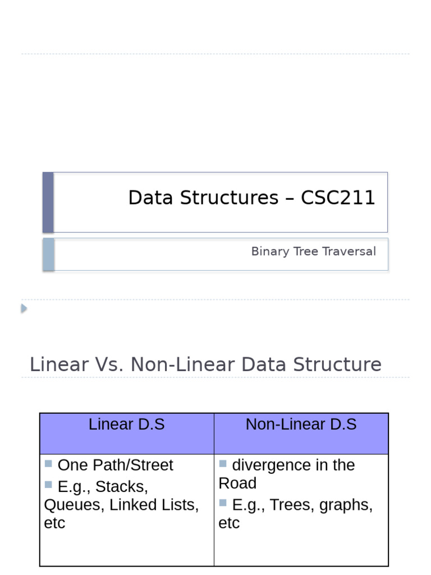Click the Binary Tree Traversal subtitle
Screen dimensions: 431x575
pyautogui.click(x=313, y=252)
